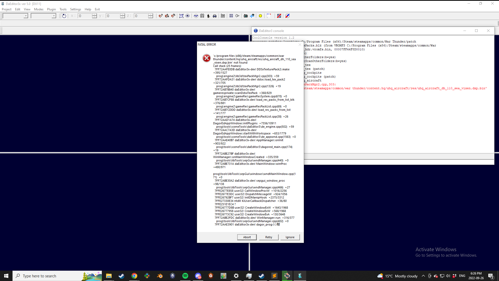Click the selection rectangle console icon
The height and width of the screenshot is (281, 499).
point(269,16)
